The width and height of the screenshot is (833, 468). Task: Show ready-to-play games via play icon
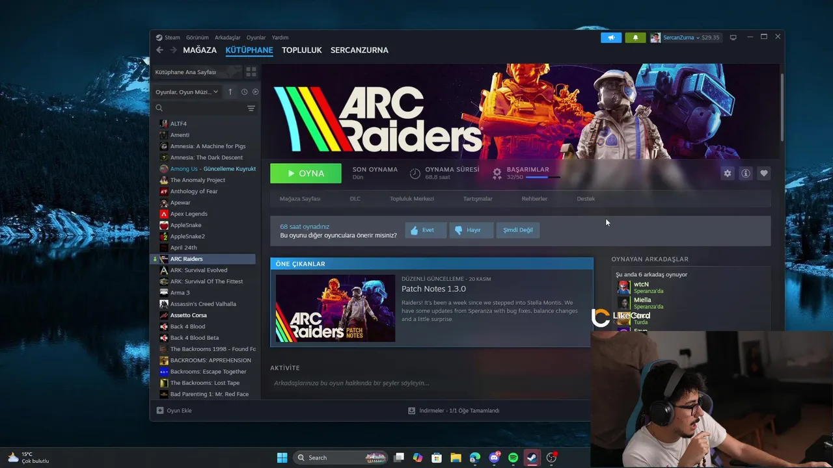click(x=255, y=92)
